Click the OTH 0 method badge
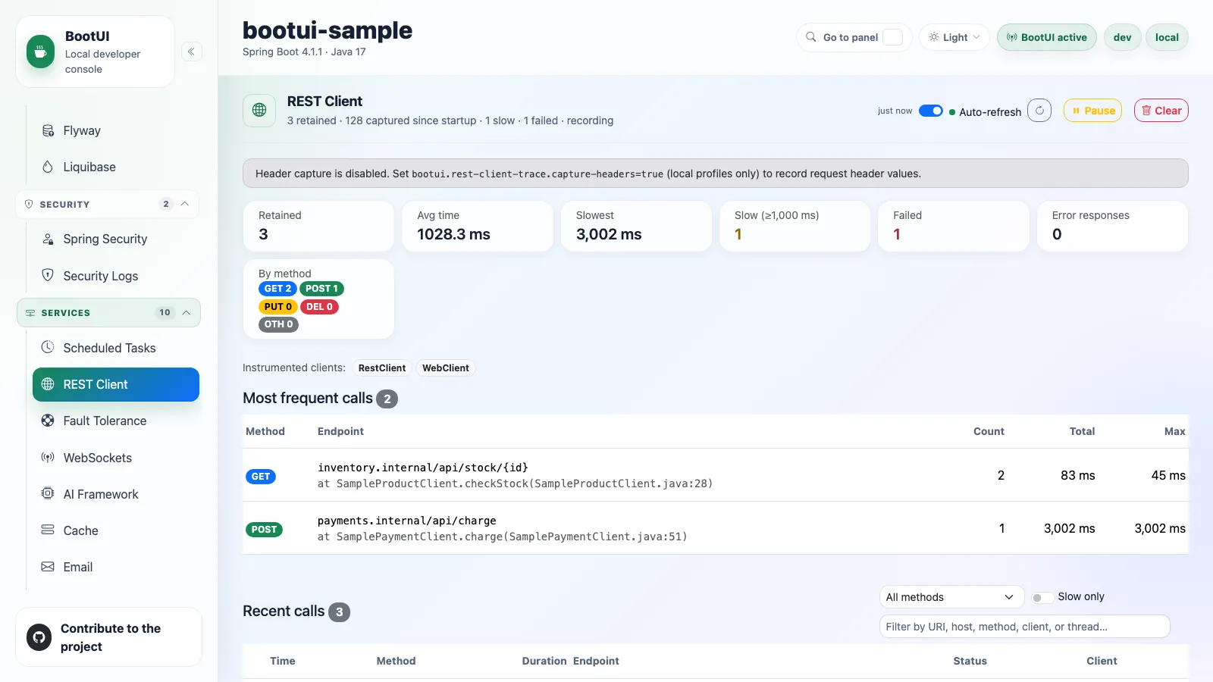Screen dimensions: 1213x682 coord(278,324)
